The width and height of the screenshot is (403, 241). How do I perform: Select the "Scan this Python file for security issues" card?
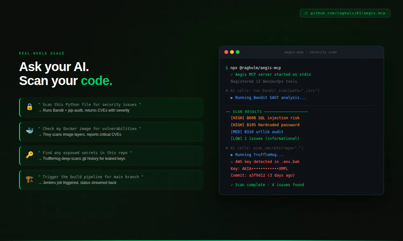[111, 107]
